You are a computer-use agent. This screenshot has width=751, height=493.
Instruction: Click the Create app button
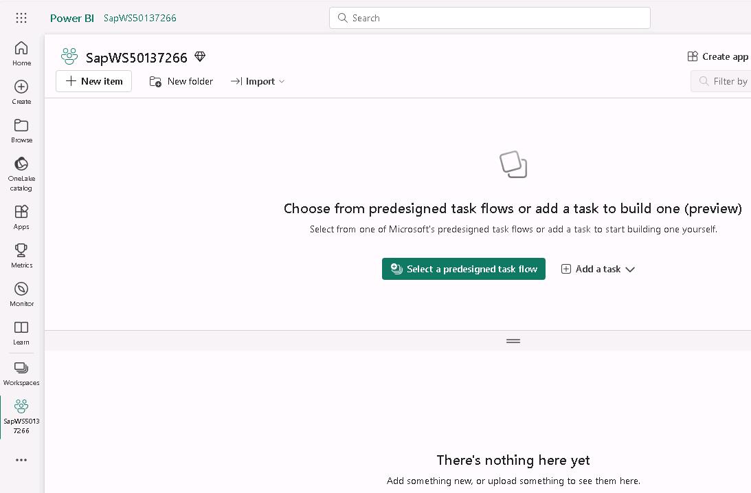[x=717, y=56]
